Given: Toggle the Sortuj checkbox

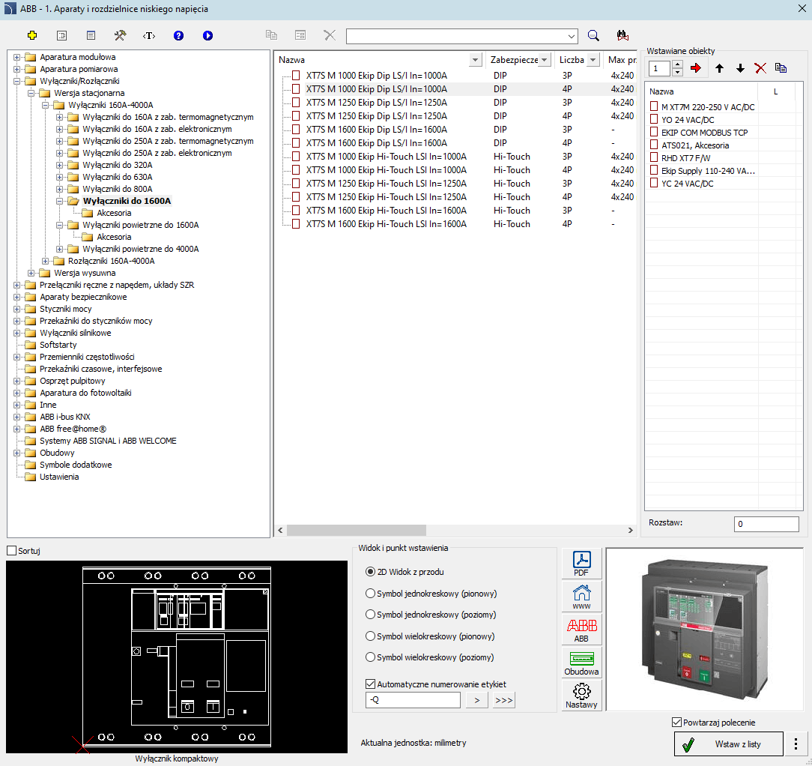Looking at the screenshot, I should 11,551.
